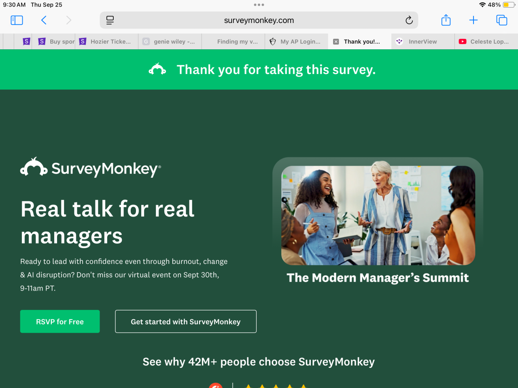The height and width of the screenshot is (388, 518).
Task: Reload the surveymonkey.com page
Action: 409,20
